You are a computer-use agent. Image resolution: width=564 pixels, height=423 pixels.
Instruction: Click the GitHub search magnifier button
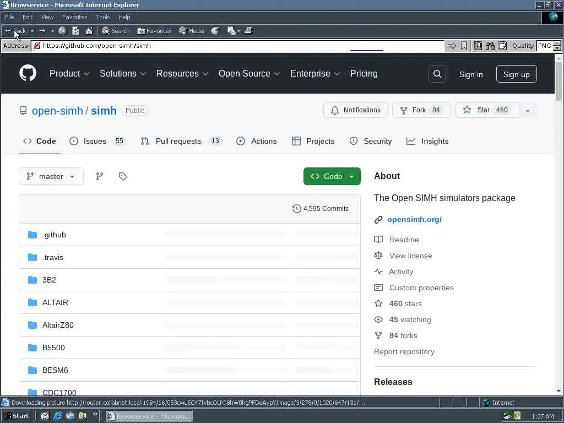click(x=437, y=74)
